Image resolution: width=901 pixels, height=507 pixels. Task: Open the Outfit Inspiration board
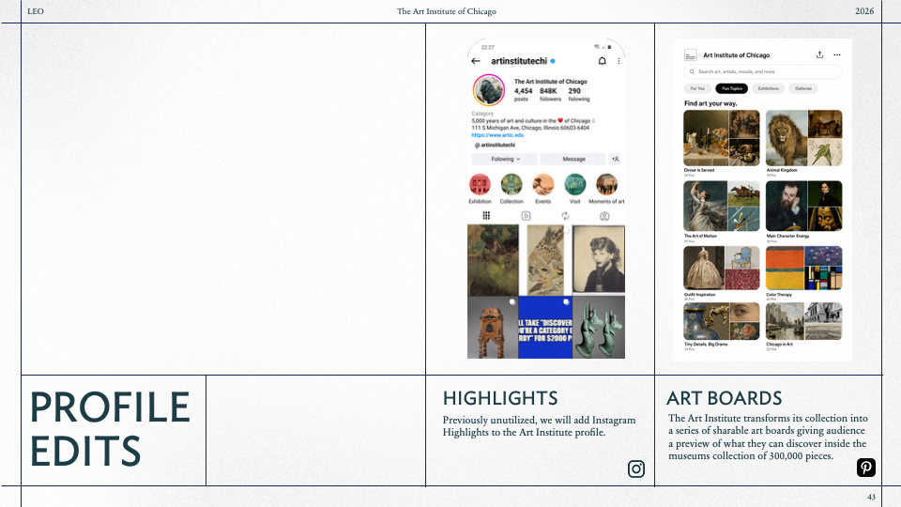point(722,268)
